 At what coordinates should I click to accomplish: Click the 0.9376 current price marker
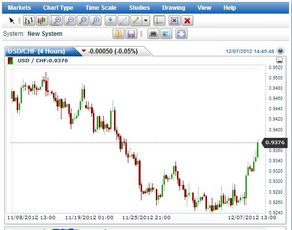coord(275,143)
